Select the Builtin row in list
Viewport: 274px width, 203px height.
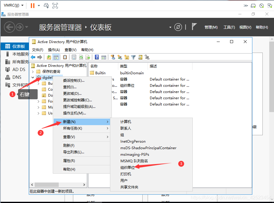[141, 73]
